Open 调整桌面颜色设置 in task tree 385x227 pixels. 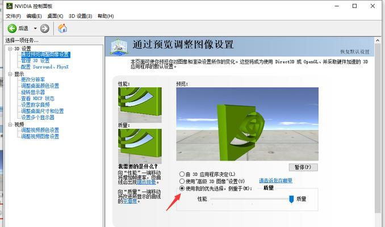point(40,86)
